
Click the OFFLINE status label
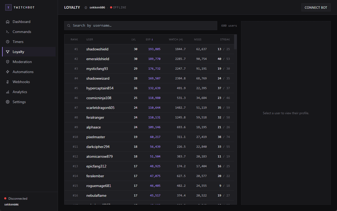coord(120,7)
